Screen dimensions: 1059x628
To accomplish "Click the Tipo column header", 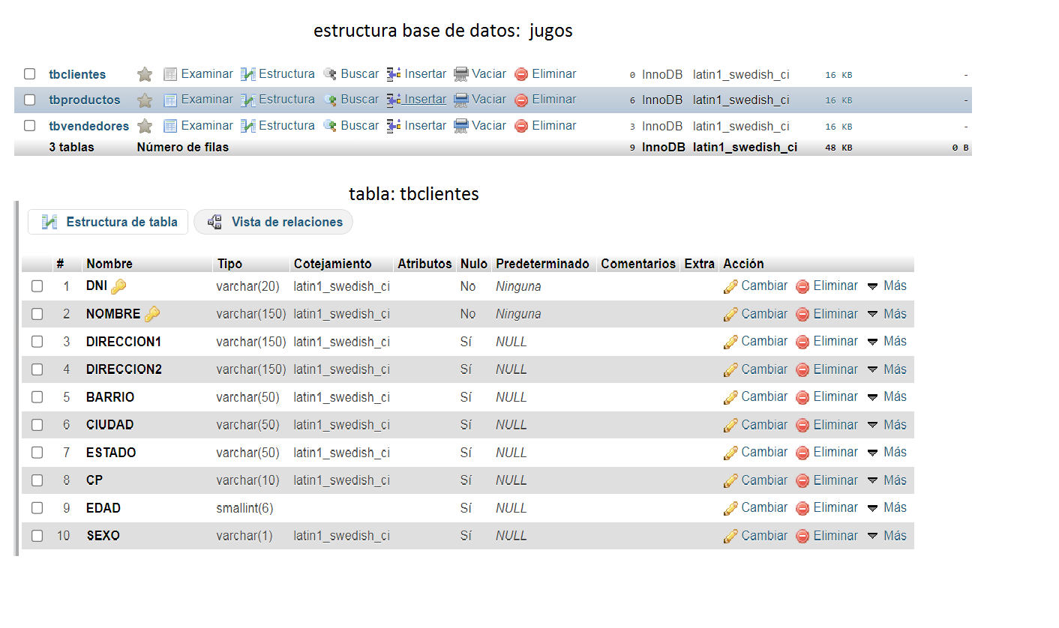I will click(x=229, y=264).
